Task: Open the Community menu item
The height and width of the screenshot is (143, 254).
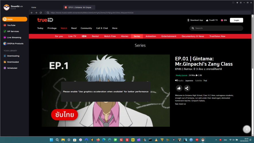Action: (86, 28)
